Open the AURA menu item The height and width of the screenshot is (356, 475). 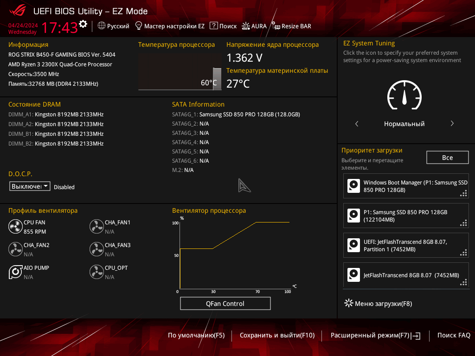pos(254,26)
